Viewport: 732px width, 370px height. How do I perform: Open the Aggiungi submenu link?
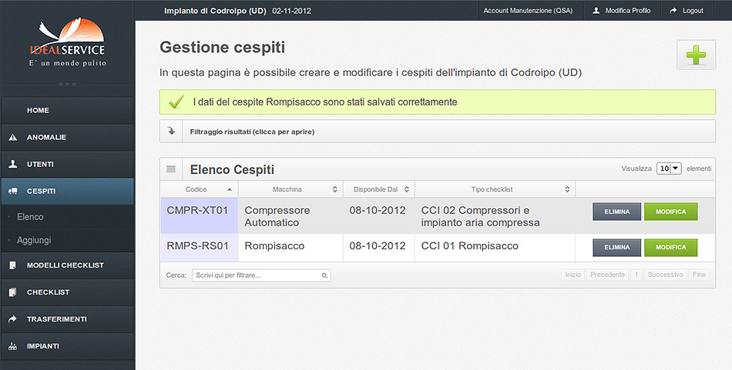[34, 240]
